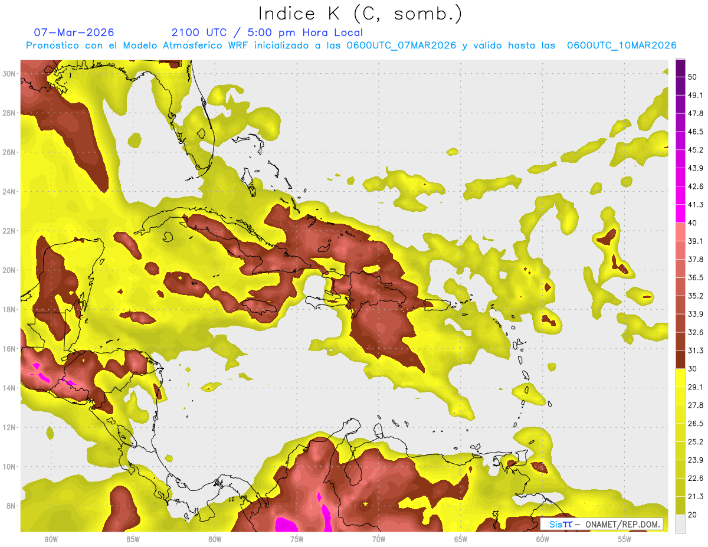Click the '33.9' colorbar value
708x547 pixels.
pos(696,314)
